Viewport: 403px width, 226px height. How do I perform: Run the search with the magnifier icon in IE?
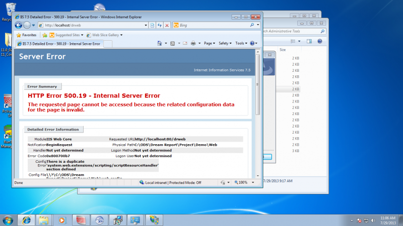(252, 25)
